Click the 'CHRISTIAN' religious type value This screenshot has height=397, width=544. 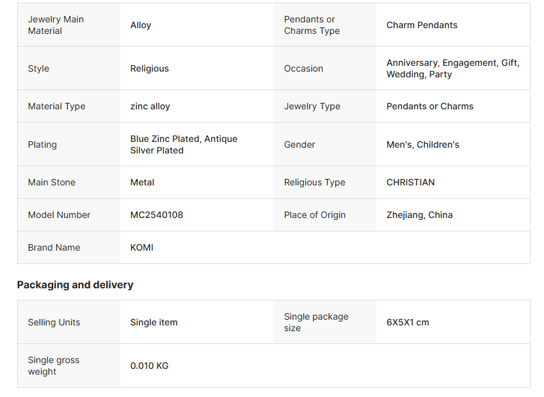click(410, 182)
